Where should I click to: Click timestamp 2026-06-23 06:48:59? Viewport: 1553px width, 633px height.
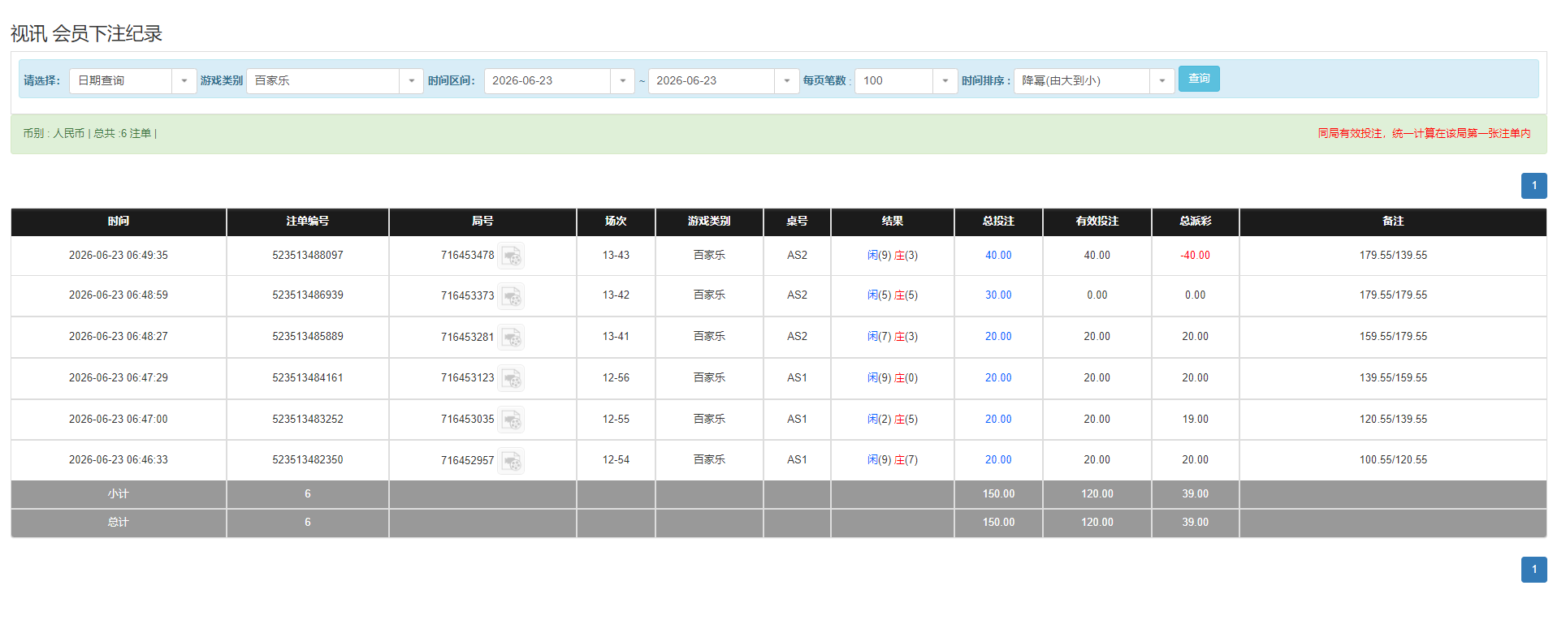(x=119, y=295)
